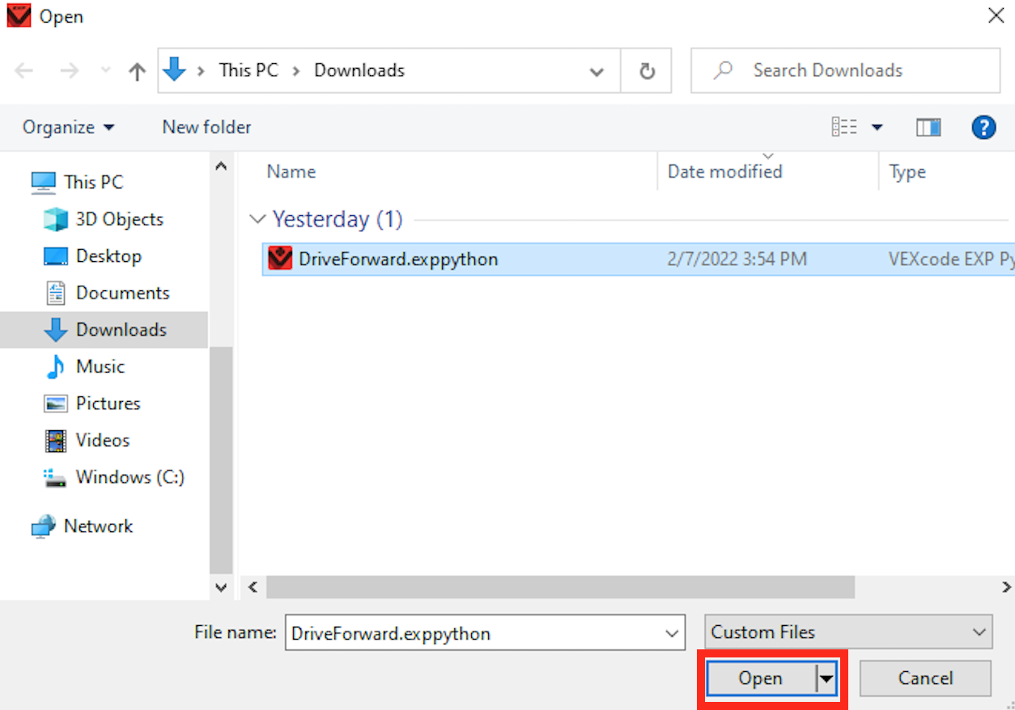Expand the File name dropdown arrow

(x=671, y=633)
